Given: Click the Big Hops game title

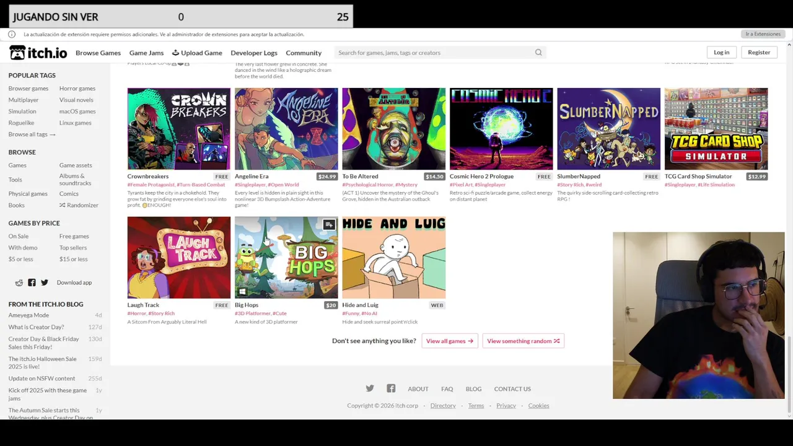Looking at the screenshot, I should tap(247, 305).
